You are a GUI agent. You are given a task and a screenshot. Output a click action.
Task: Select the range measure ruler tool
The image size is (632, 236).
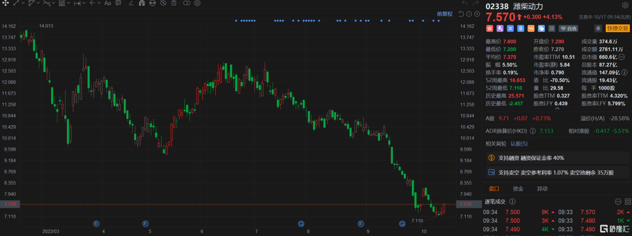click(x=77, y=3)
